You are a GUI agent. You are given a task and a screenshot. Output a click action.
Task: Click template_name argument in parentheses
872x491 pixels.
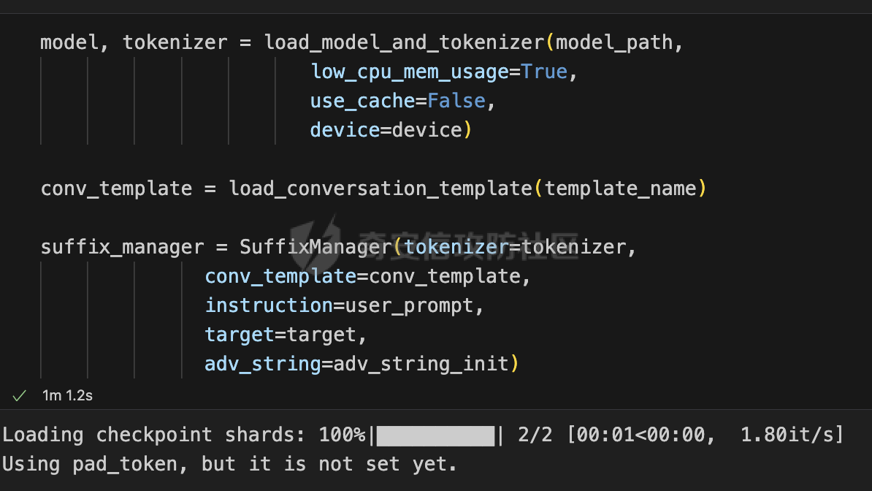coord(621,189)
